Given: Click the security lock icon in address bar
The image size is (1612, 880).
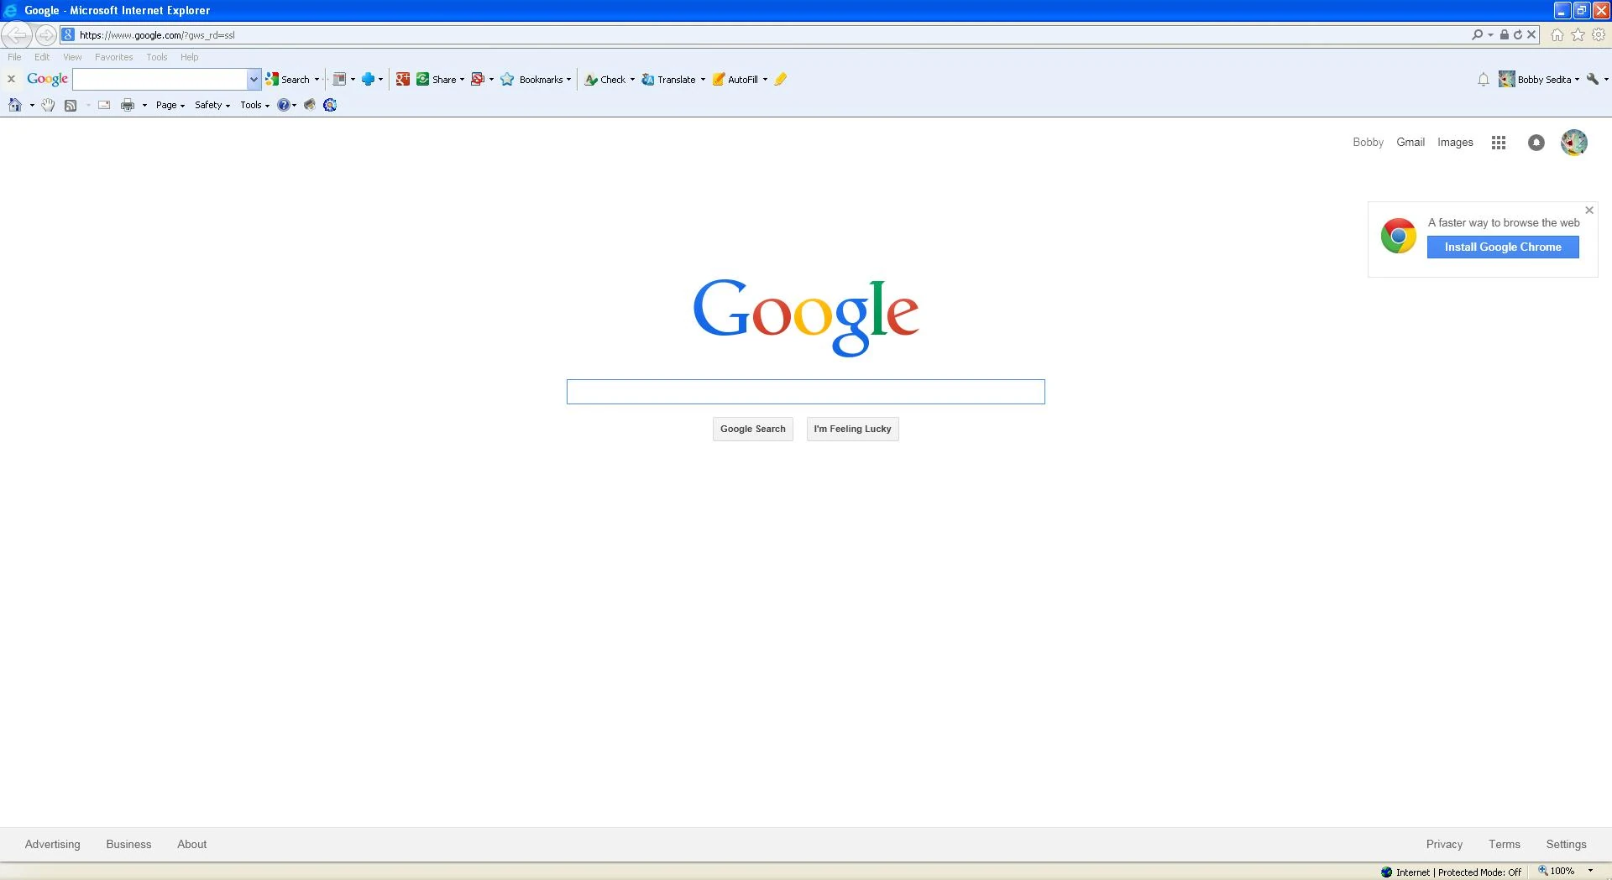Looking at the screenshot, I should click(1505, 34).
